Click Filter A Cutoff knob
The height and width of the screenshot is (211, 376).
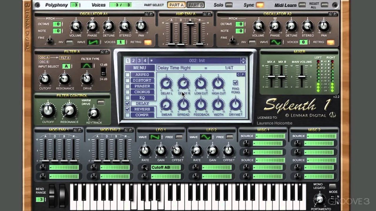point(45,79)
